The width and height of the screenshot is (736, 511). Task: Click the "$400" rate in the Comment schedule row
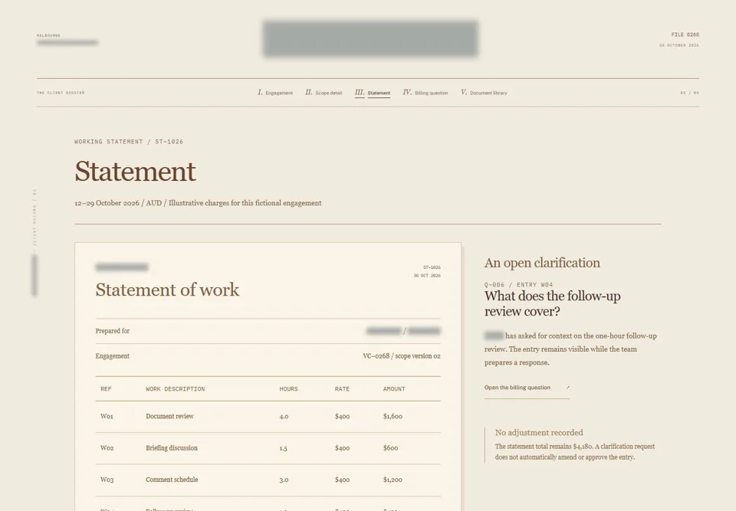tap(342, 480)
